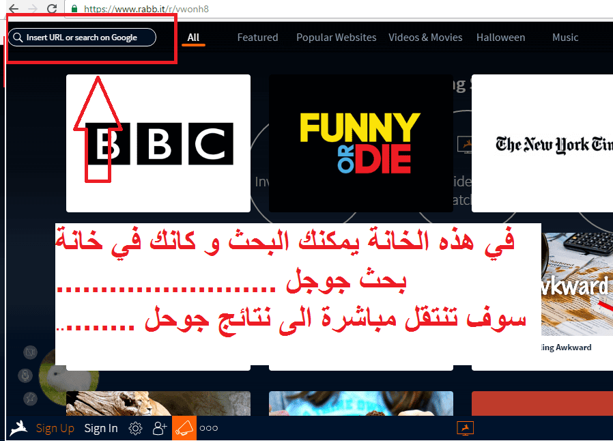613x441 pixels.
Task: Go back using browser back arrow
Action: [x=13, y=8]
